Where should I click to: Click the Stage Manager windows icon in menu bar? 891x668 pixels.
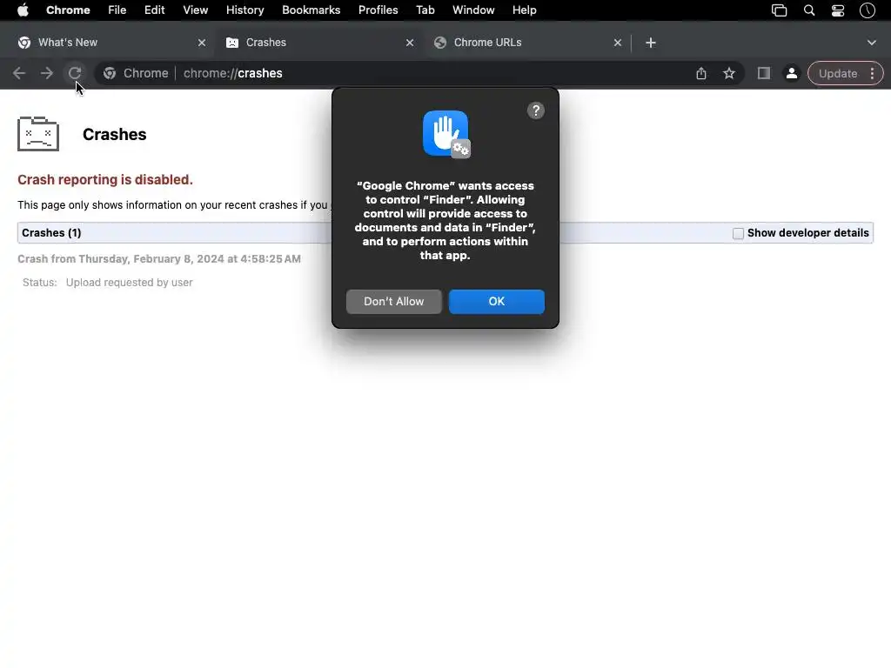(779, 10)
